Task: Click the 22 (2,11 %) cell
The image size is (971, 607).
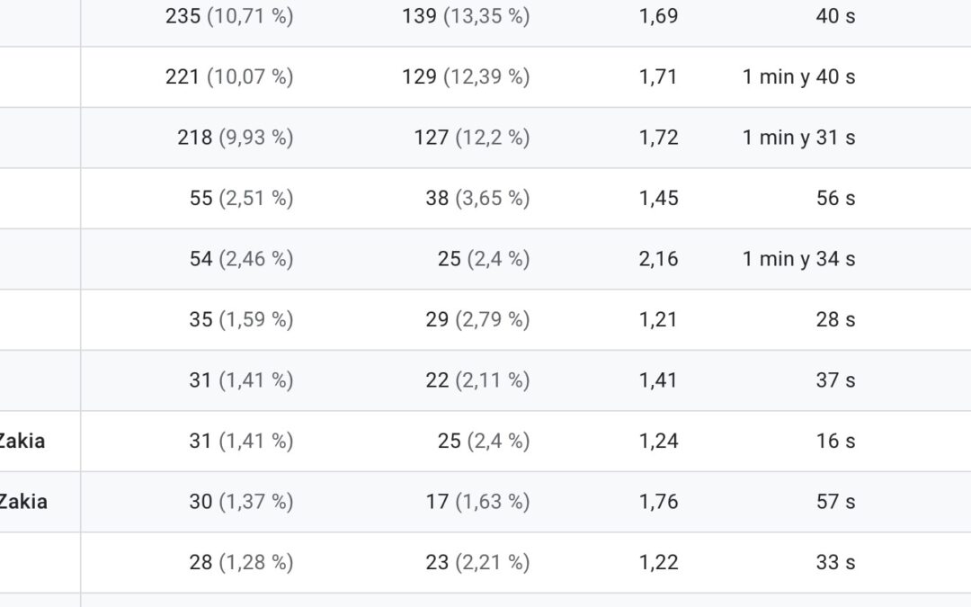Action: (x=477, y=380)
